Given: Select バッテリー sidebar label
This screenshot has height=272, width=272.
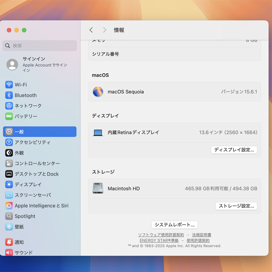Looking at the screenshot, I should (x=26, y=116).
